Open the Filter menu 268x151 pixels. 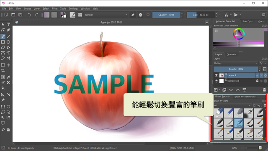tap(55, 8)
